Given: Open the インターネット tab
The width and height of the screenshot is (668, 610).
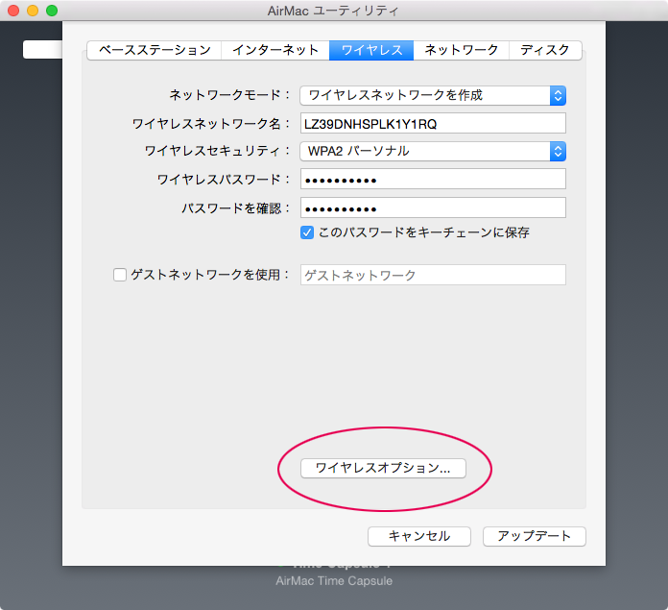Looking at the screenshot, I should (x=275, y=50).
